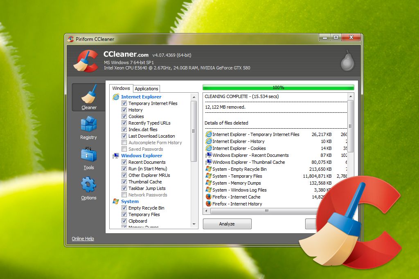
Task: Click options list scroll down arrow
Action: (194, 224)
